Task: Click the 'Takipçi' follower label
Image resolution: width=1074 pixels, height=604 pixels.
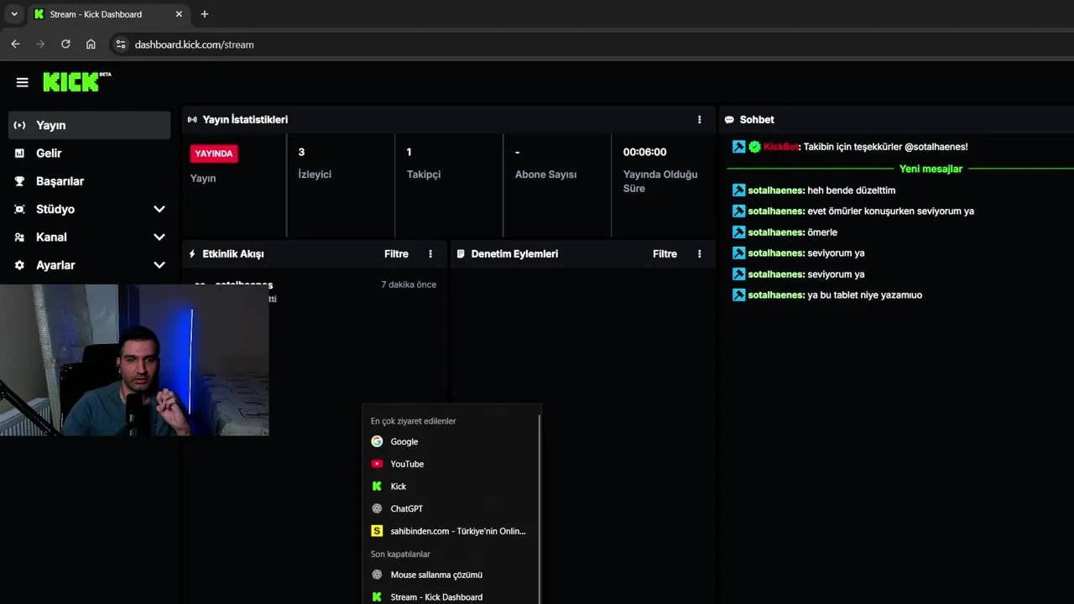Action: [x=424, y=174]
